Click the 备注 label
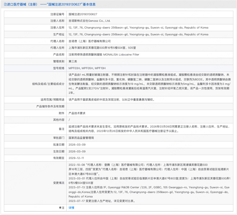The image size is (237, 215). pos(62,129)
